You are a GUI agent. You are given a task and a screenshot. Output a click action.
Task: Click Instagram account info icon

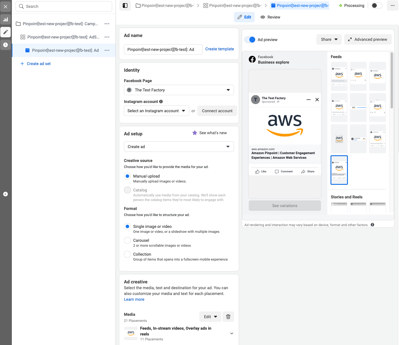coord(161,102)
